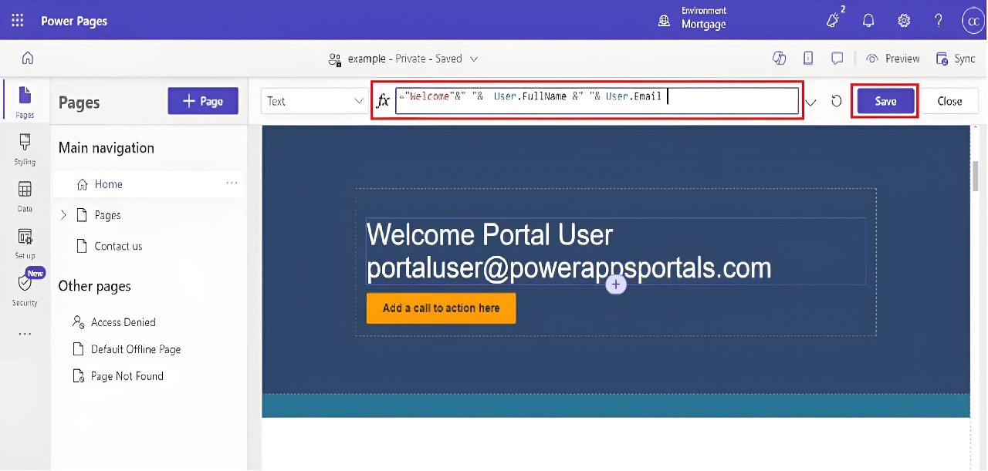
Task: Select the Access Denied page
Action: click(x=123, y=322)
